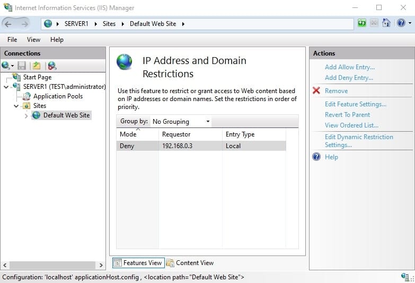The image size is (415, 283).
Task: Select Sites tree item
Action: (x=40, y=106)
